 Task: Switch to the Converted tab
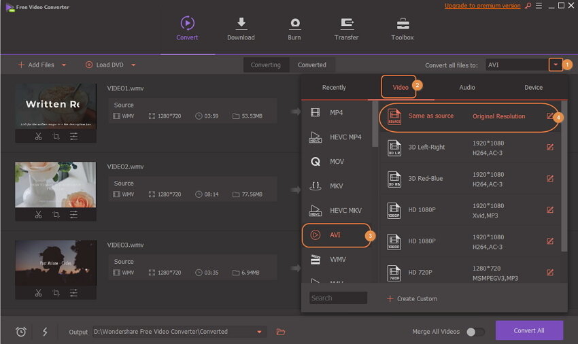tap(312, 65)
